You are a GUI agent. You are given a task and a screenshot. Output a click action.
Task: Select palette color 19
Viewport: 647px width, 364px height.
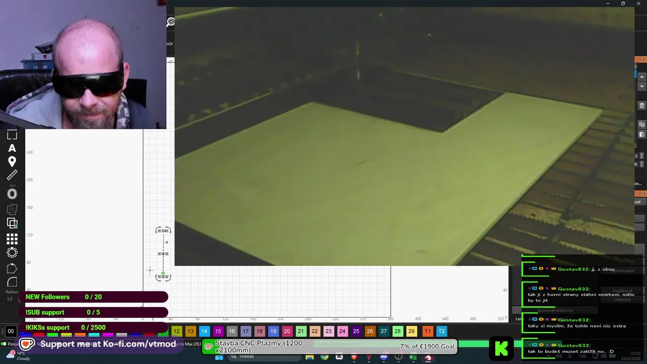(273, 331)
